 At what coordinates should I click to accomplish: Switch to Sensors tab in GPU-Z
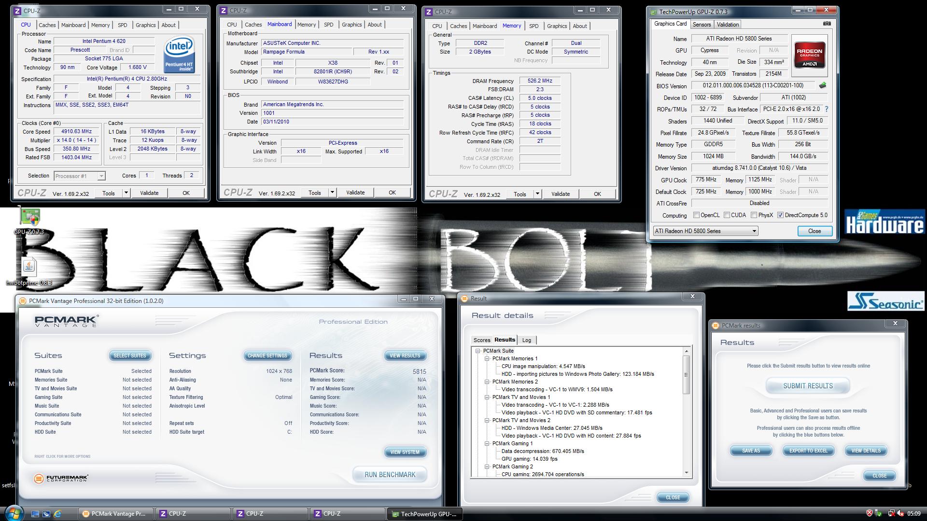[x=702, y=25]
